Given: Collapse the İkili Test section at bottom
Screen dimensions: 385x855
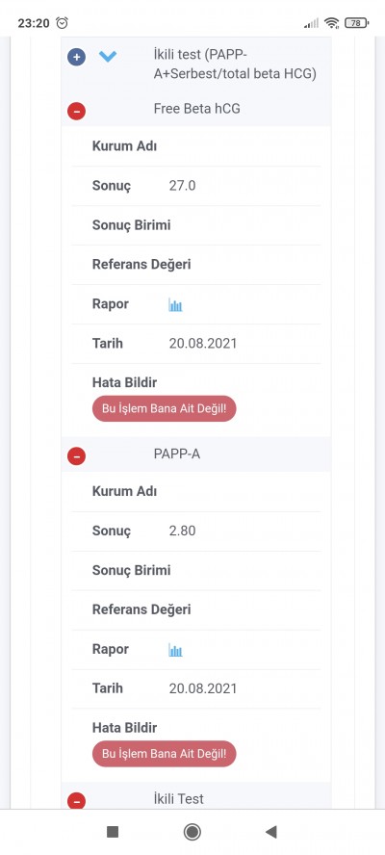Looking at the screenshot, I should 76,800.
